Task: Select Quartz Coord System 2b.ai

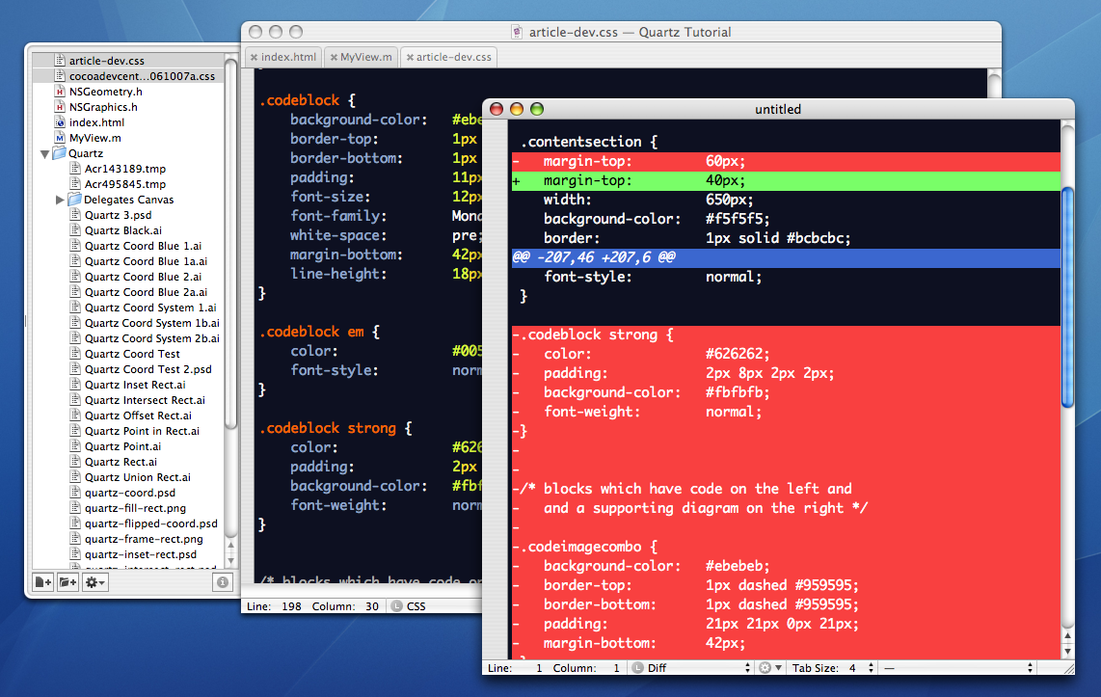Action: click(x=151, y=339)
